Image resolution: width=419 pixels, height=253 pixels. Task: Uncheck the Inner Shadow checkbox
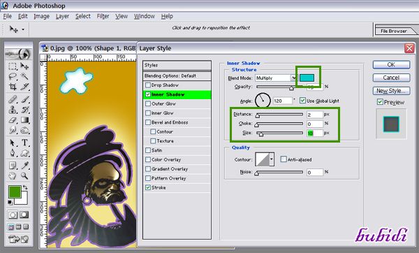[148, 94]
